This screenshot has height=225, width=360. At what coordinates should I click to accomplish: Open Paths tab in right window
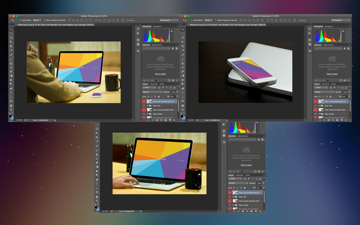point(333,84)
